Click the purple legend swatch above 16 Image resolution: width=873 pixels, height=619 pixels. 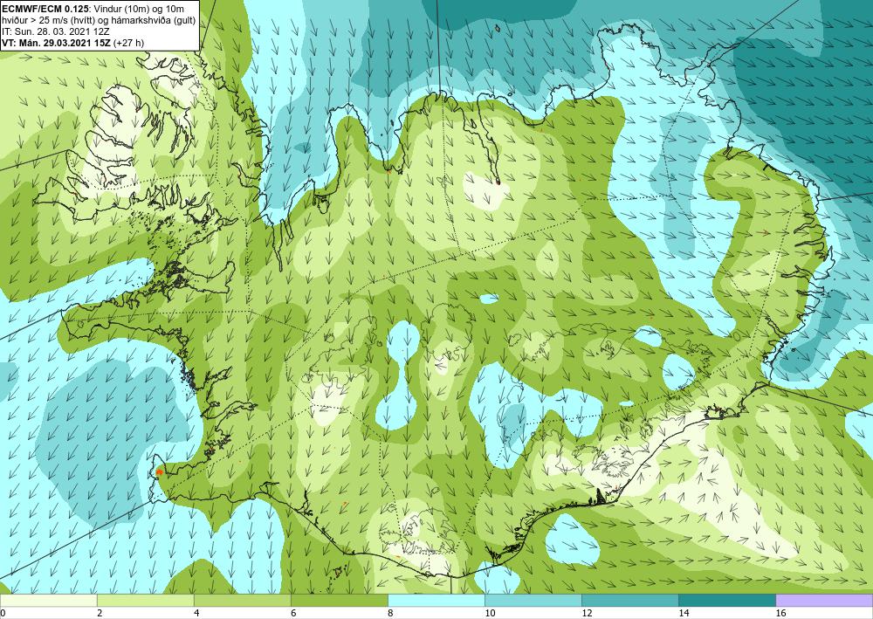(824, 600)
